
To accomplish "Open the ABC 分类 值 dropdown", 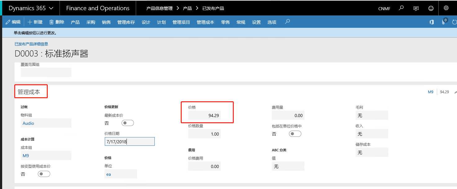I will tap(288, 166).
